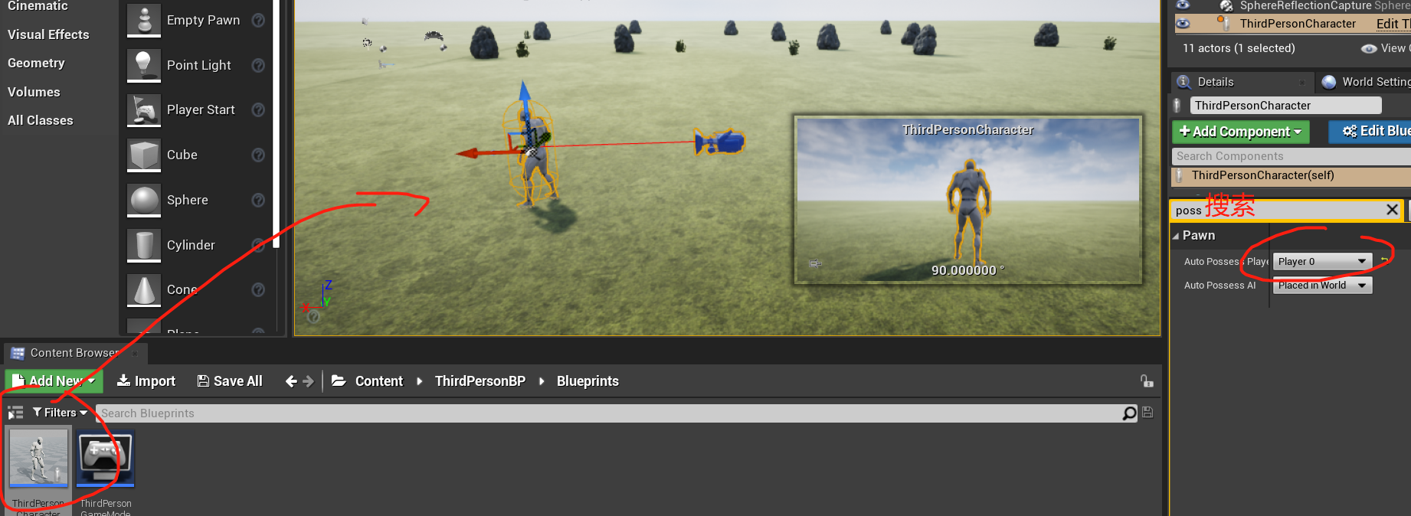Open the Auto Possess AI dropdown

pos(1322,286)
